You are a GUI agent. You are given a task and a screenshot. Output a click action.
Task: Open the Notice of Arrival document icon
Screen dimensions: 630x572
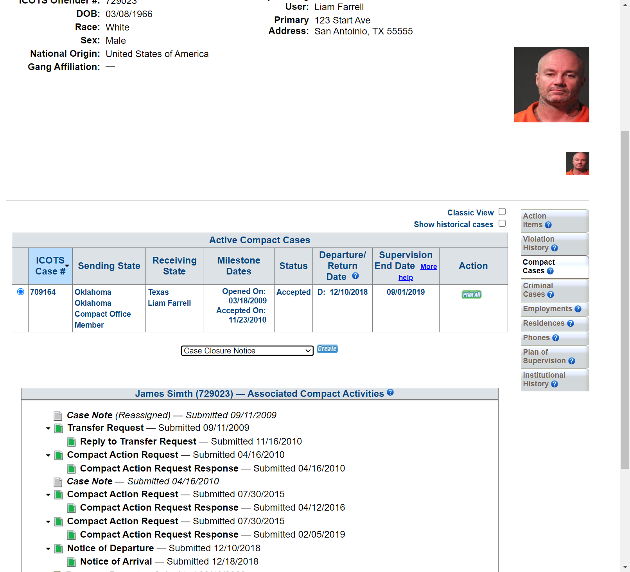[72, 562]
